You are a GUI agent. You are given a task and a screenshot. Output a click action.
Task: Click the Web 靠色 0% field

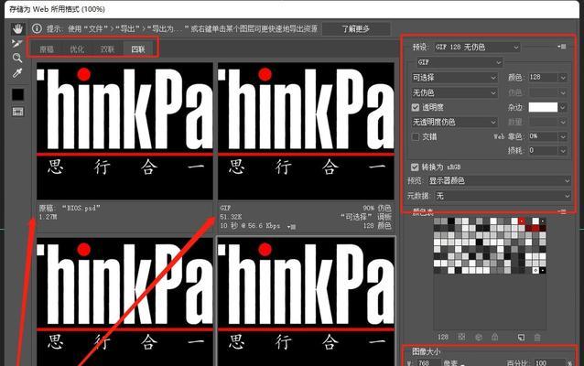(x=543, y=136)
